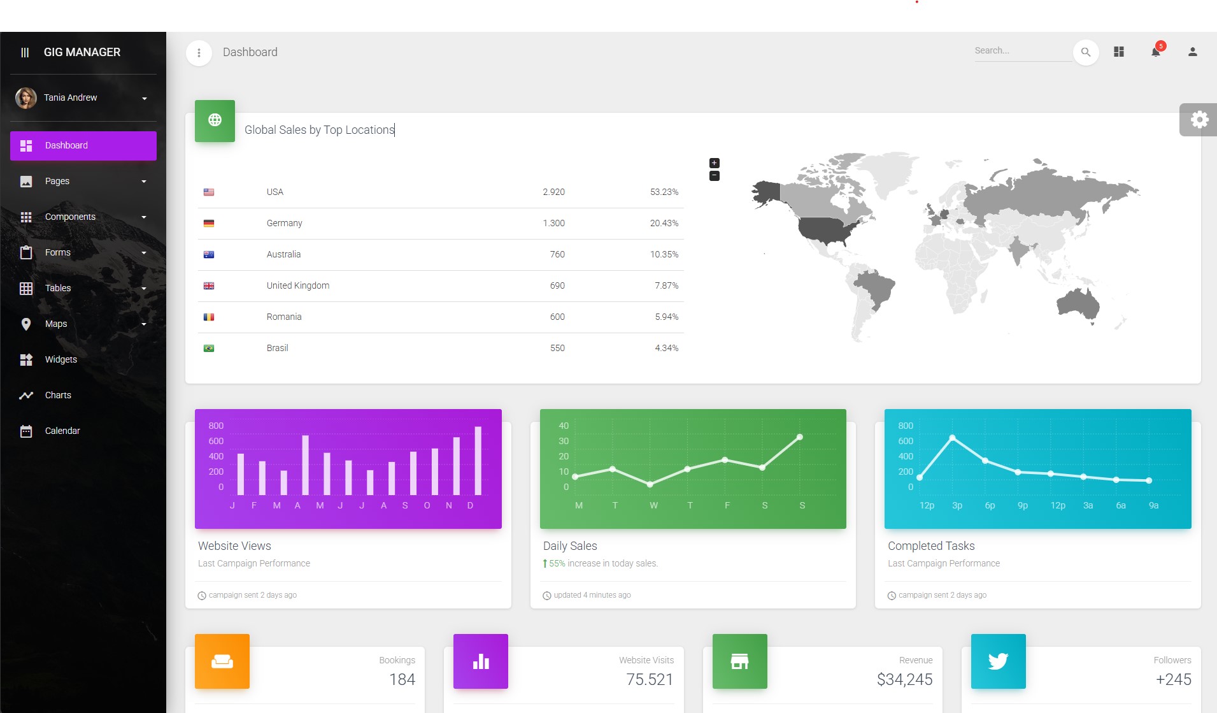The image size is (1217, 713).
Task: Open the user profile person icon
Action: 1193,52
